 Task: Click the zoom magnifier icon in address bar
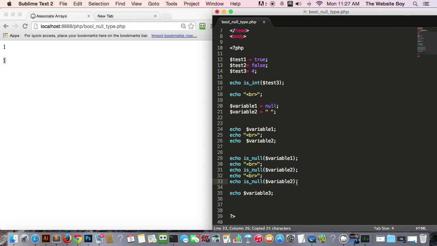pos(183,26)
